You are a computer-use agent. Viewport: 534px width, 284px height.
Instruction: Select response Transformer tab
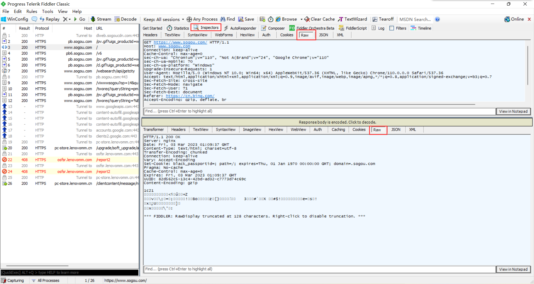click(x=154, y=129)
